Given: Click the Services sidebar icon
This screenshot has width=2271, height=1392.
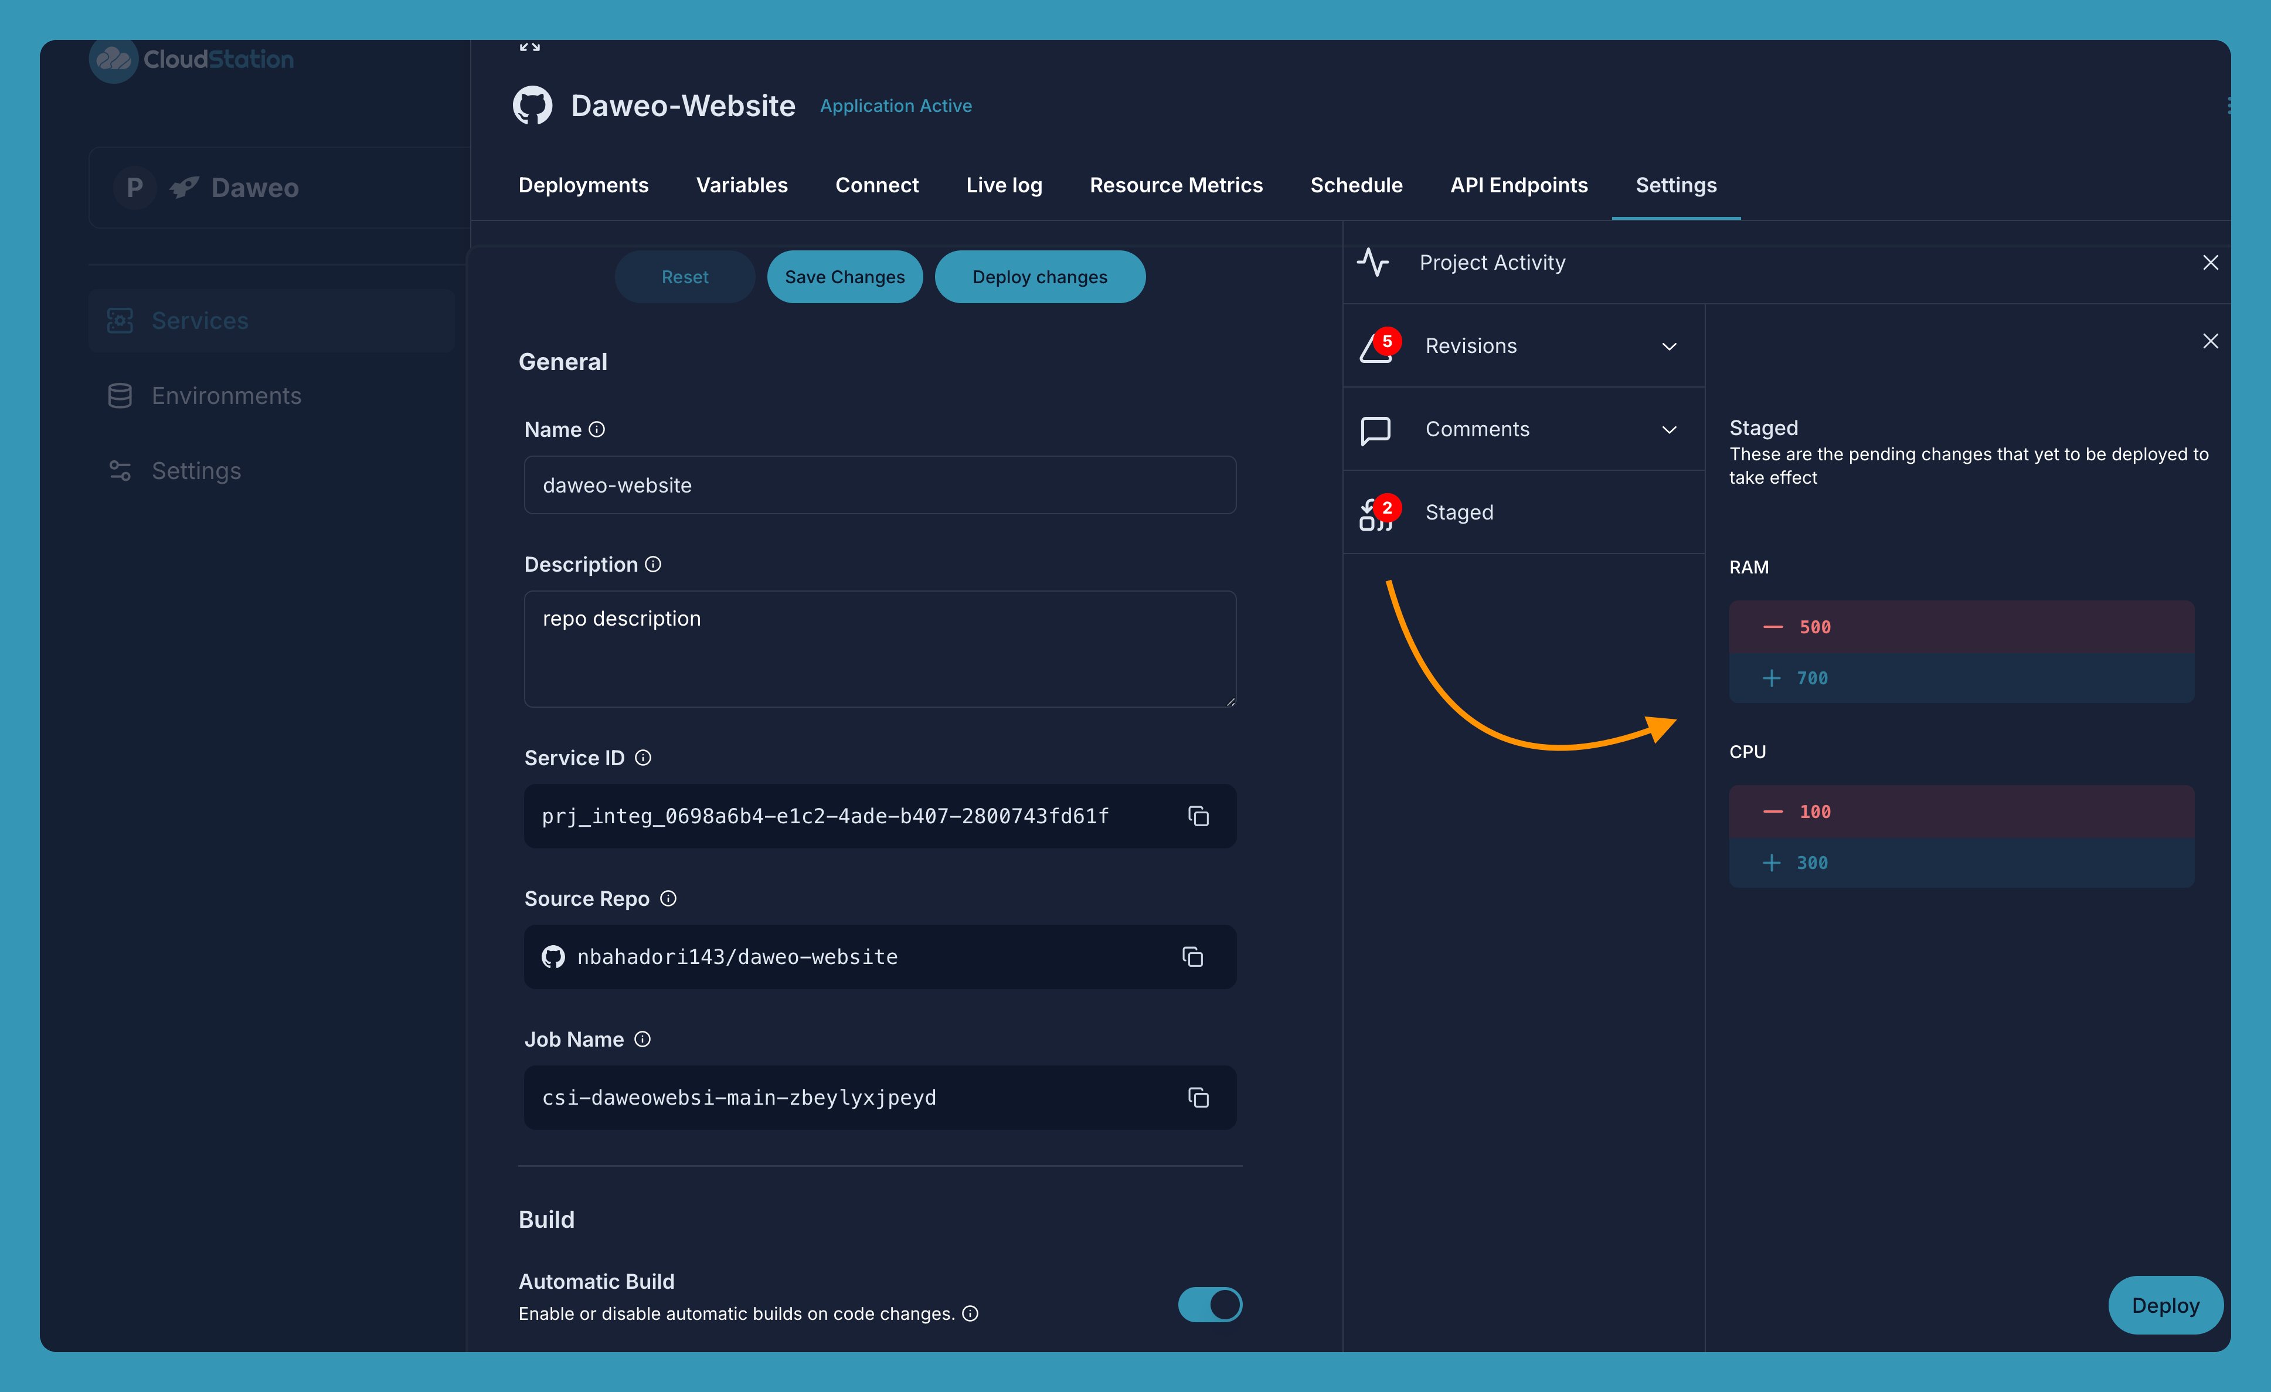Looking at the screenshot, I should pyautogui.click(x=120, y=321).
